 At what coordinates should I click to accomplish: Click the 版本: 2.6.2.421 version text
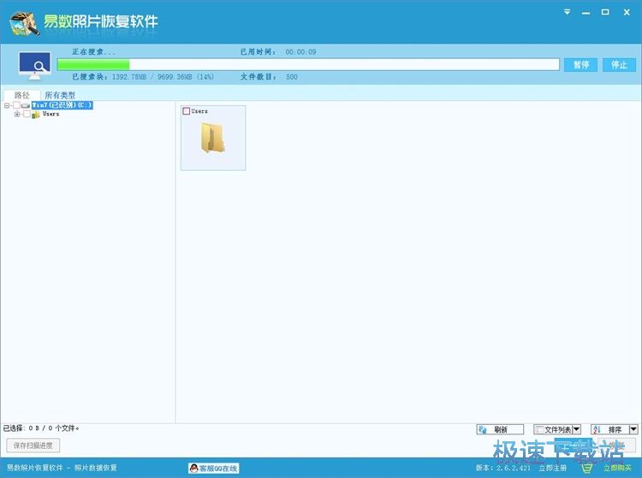(502, 468)
